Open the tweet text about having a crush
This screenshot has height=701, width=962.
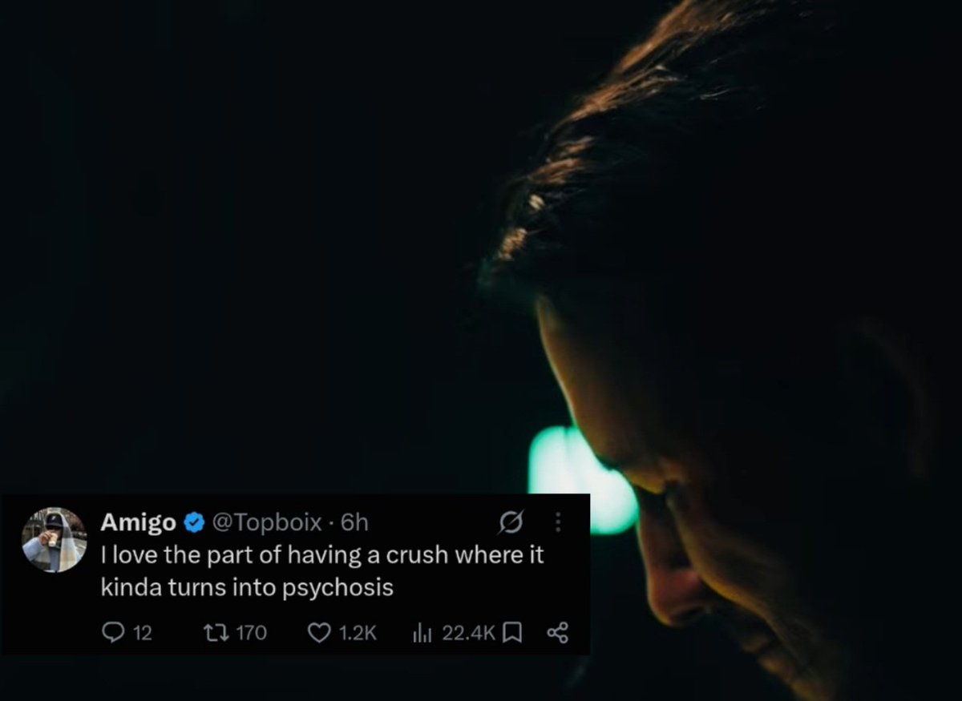322,571
